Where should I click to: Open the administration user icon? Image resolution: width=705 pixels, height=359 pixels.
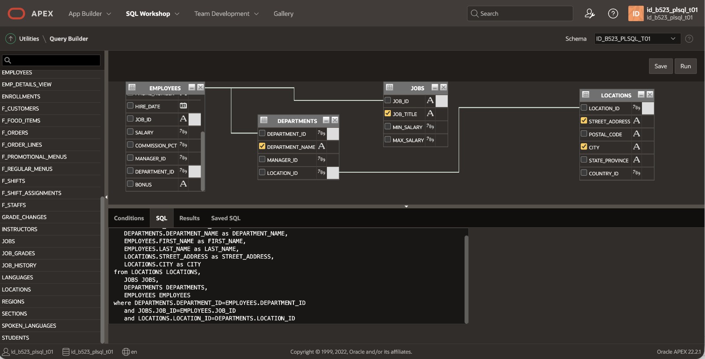[590, 14]
